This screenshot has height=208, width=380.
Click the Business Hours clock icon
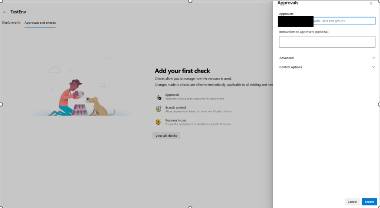[x=158, y=122]
